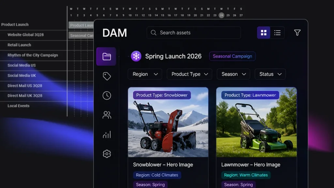Open the analytics bar chart icon
334x188 pixels.
coord(107,134)
